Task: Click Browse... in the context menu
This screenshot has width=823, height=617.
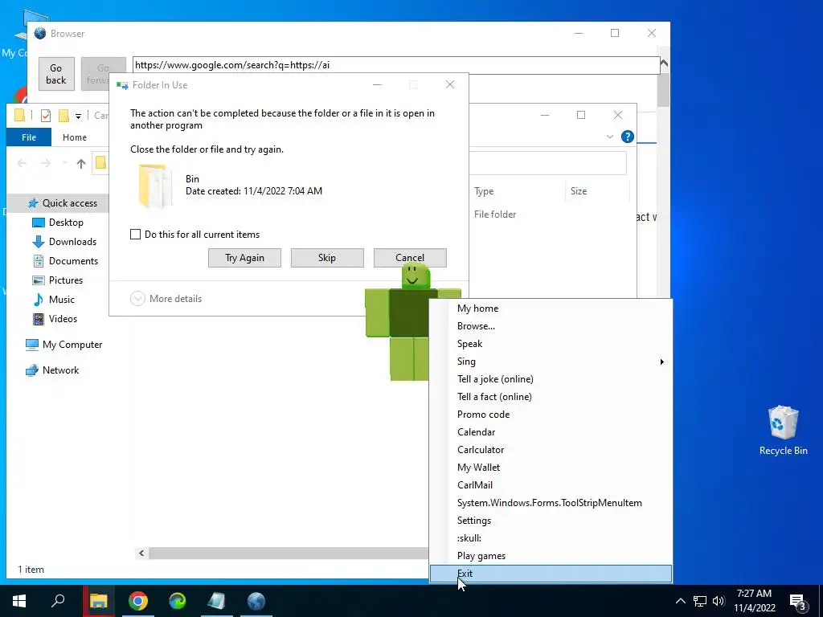Action: 551,326
